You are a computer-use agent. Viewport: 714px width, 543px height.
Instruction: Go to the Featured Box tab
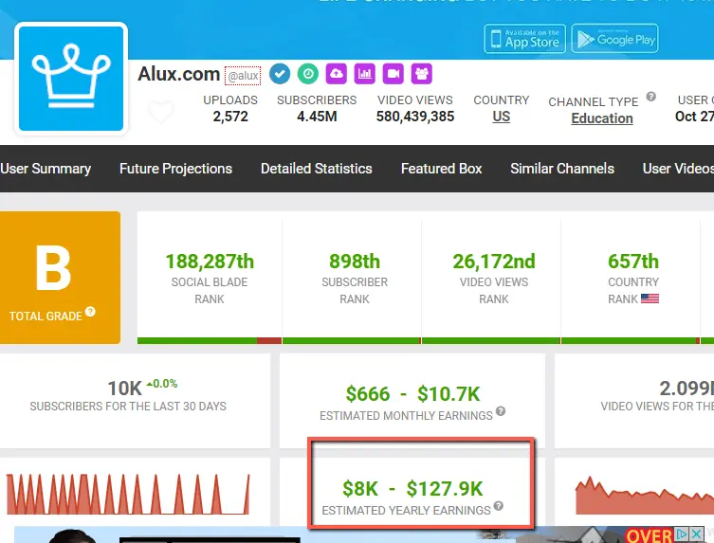click(x=441, y=169)
